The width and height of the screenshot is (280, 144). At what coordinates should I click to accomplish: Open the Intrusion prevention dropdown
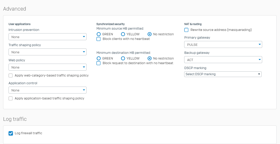point(47,37)
